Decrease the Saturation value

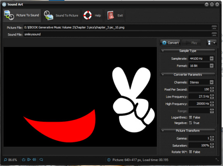(x=212, y=147)
